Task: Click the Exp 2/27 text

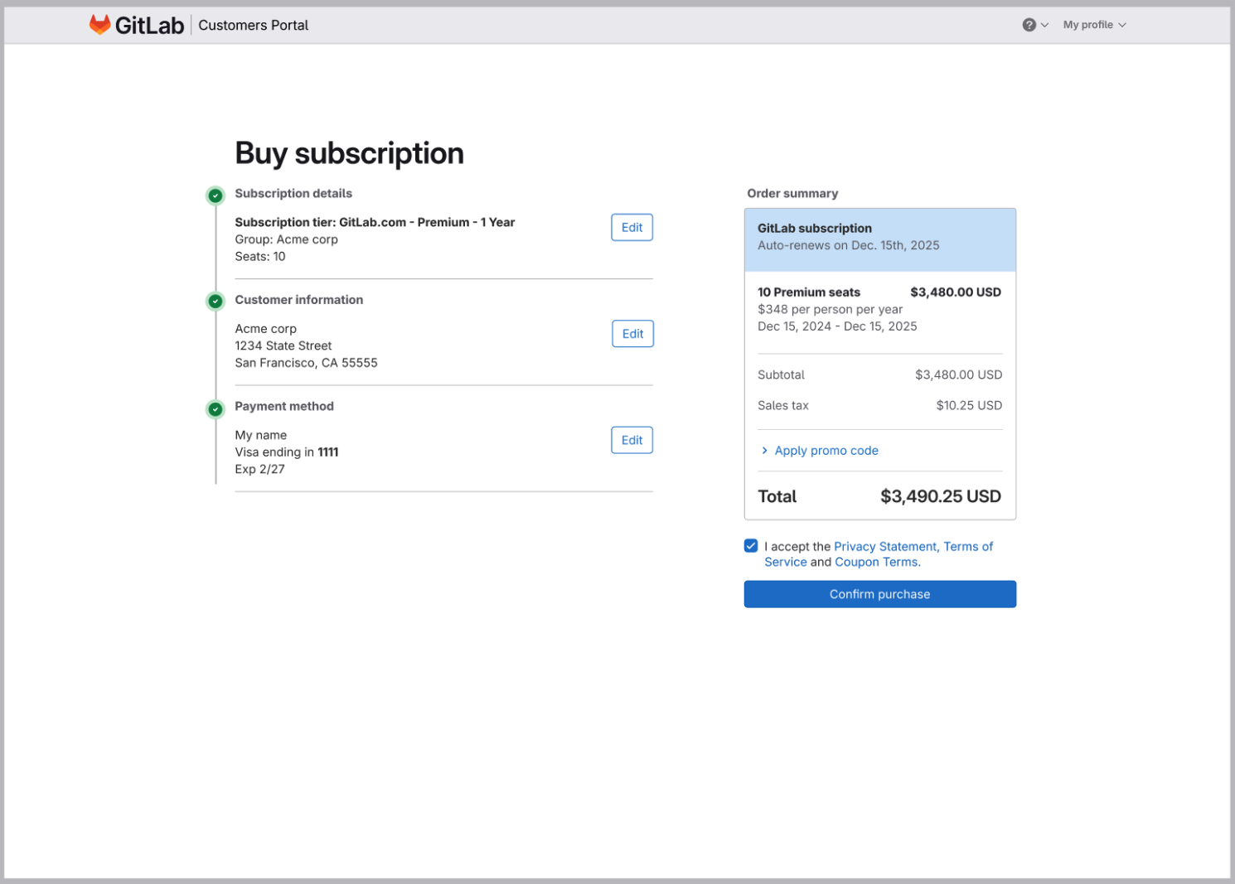Action: pos(259,470)
